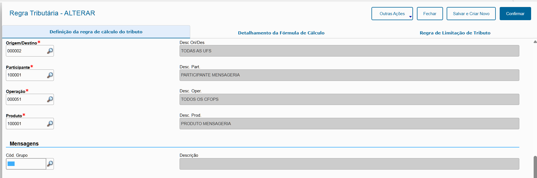Click the scroll up arrow

[x=535, y=42]
